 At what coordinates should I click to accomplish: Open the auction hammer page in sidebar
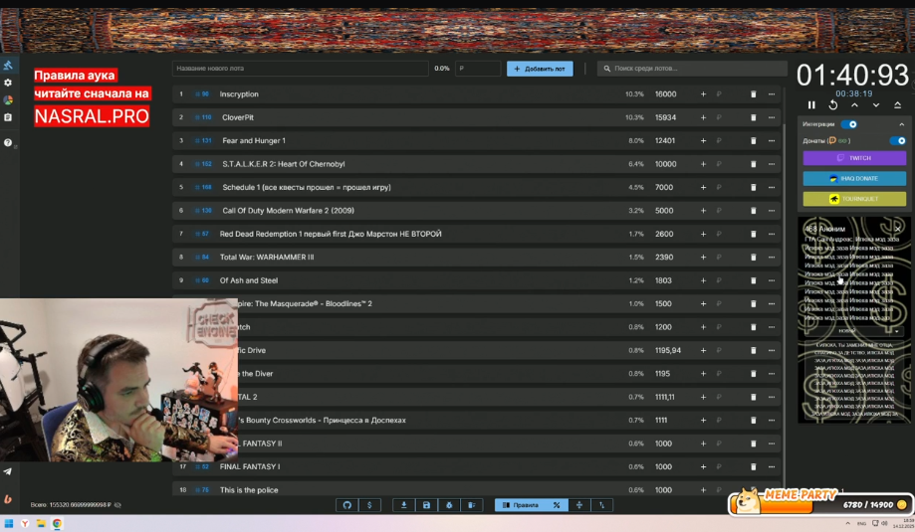(x=8, y=65)
